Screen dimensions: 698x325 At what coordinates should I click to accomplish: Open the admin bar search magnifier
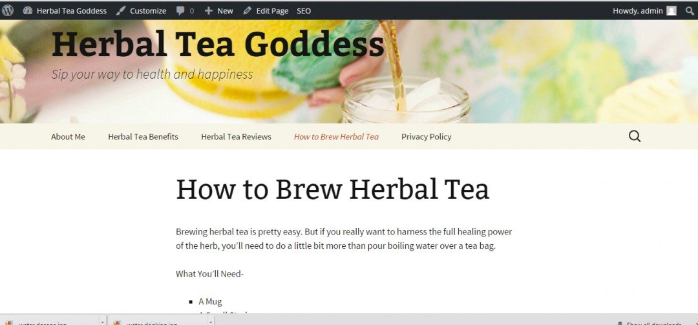point(690,11)
